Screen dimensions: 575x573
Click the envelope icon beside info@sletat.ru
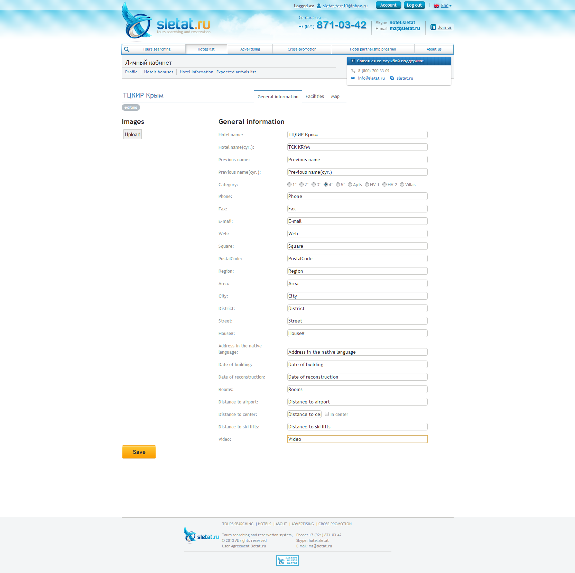click(353, 78)
